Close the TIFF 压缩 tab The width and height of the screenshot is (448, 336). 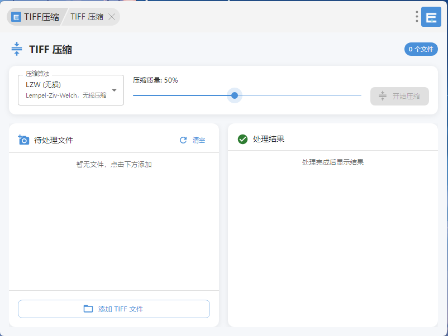tap(112, 17)
